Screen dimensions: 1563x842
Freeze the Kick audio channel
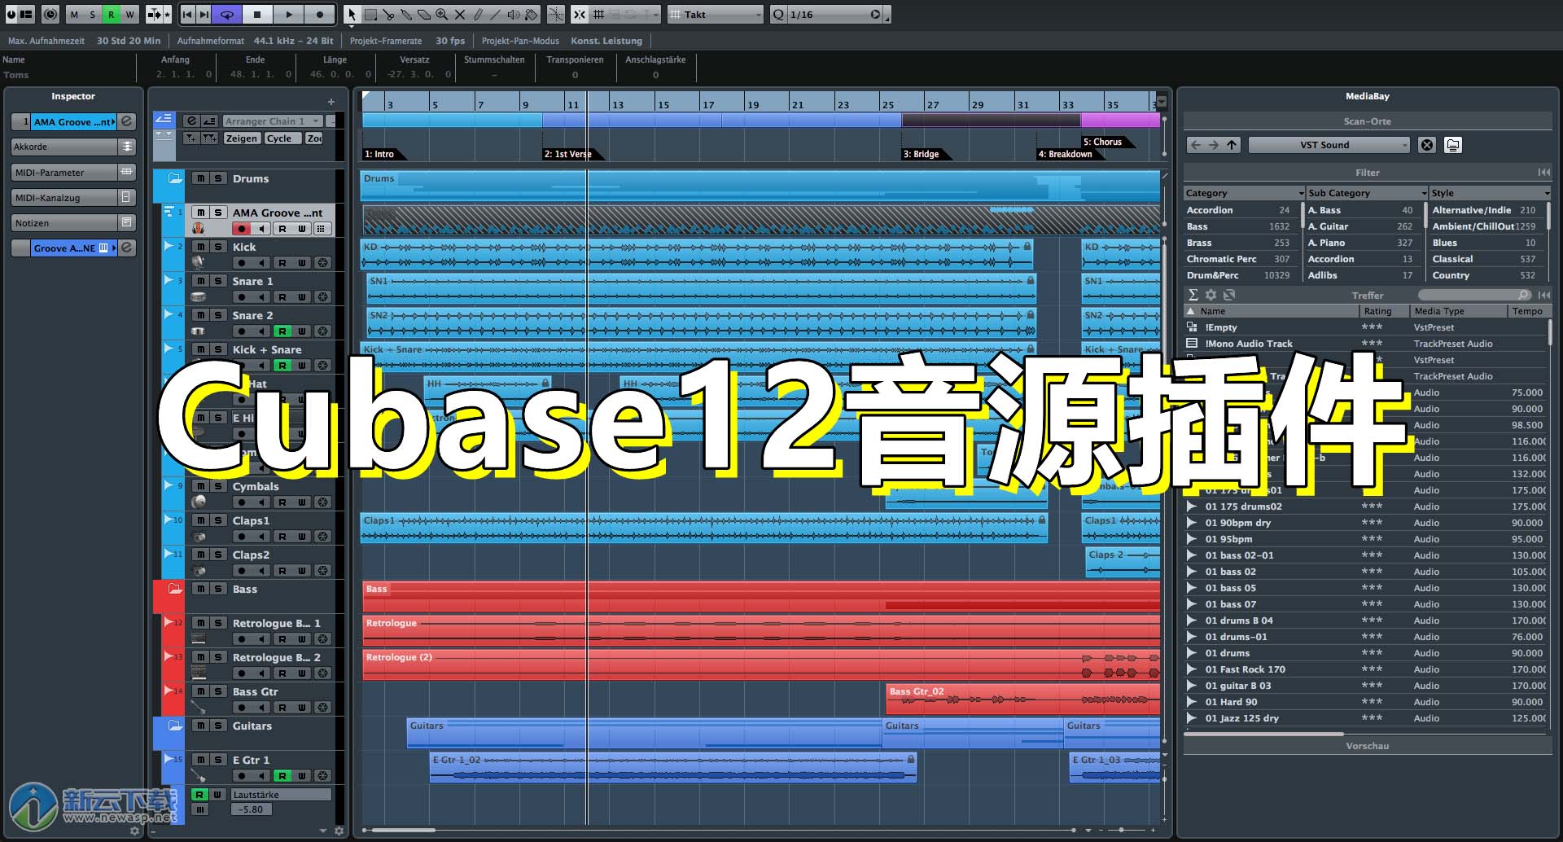(x=322, y=263)
